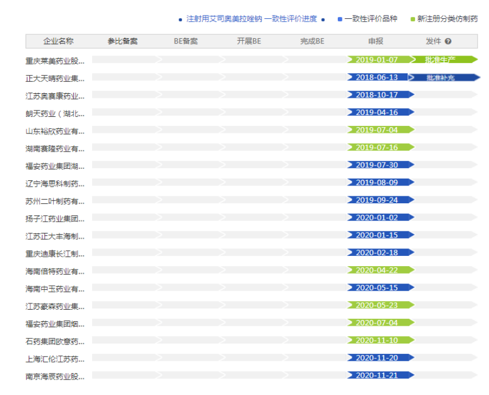Click the green 2020-11-10 date bar

pos(381,340)
